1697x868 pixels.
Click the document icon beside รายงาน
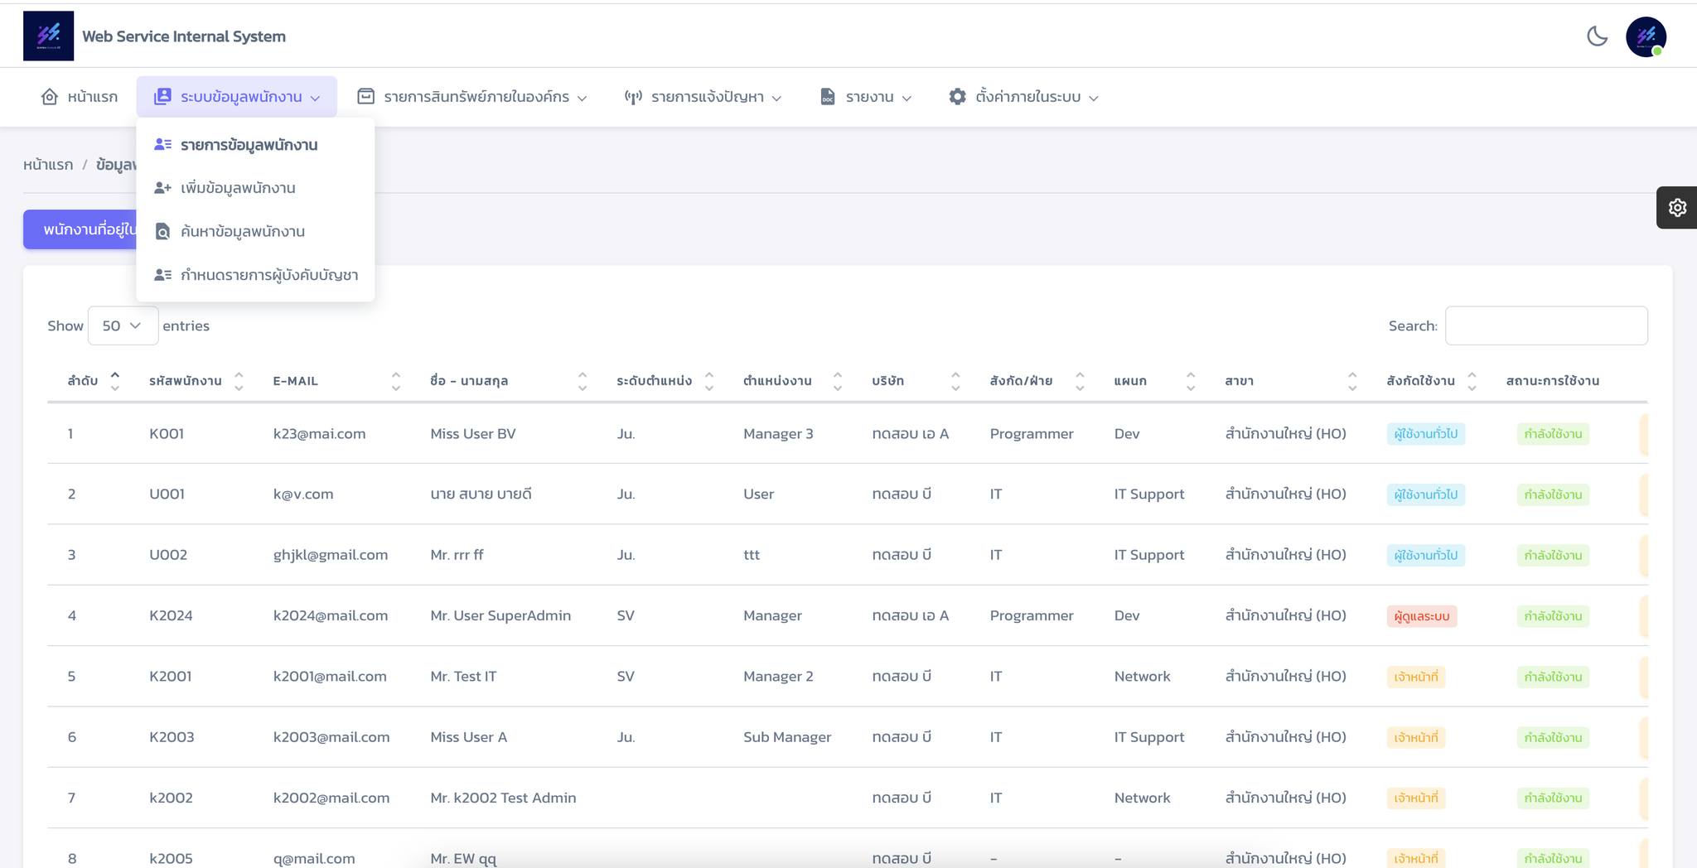click(x=827, y=97)
